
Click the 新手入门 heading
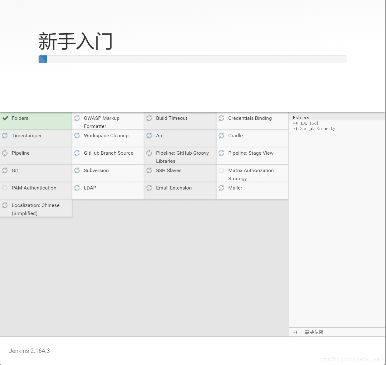point(75,41)
